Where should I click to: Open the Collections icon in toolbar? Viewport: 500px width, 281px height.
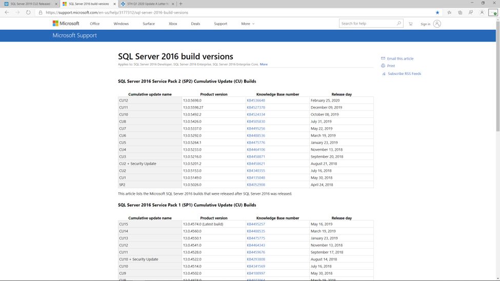(x=460, y=12)
